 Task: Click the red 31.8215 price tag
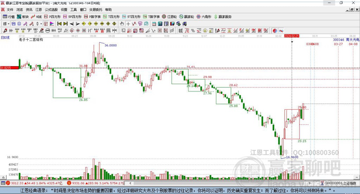tap(9, 68)
